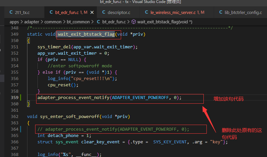This screenshot has width=267, height=157.
Task: Click 'SYS_KEY_EVENT' constant on line 366
Action: [170, 142]
